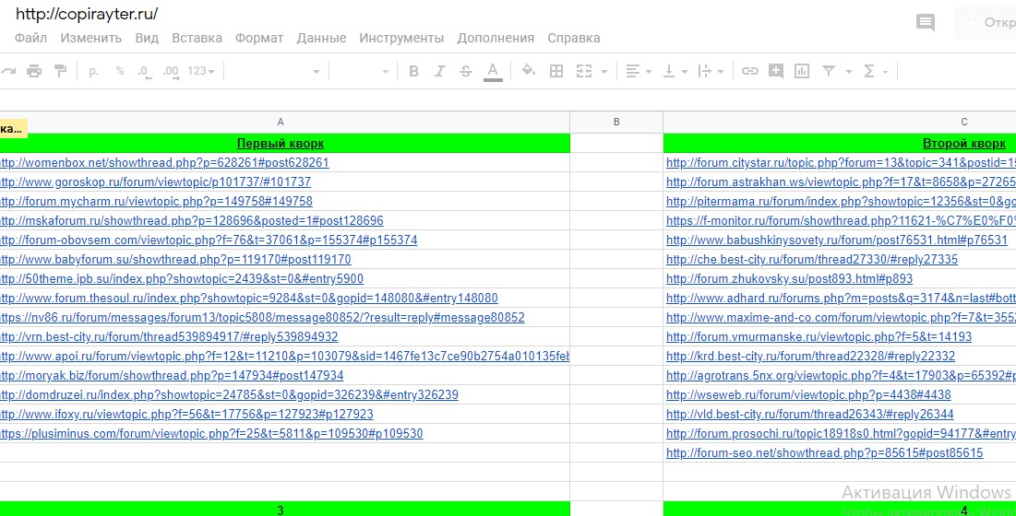Image resolution: width=1016 pixels, height=516 pixels.
Task: Open the Данные menu
Action: pos(321,38)
